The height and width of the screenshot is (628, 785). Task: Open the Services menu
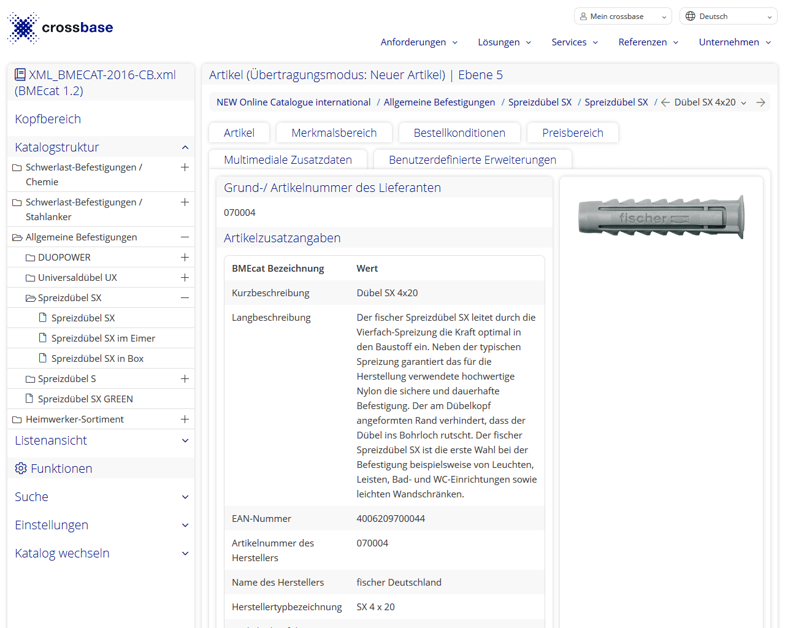pyautogui.click(x=575, y=42)
